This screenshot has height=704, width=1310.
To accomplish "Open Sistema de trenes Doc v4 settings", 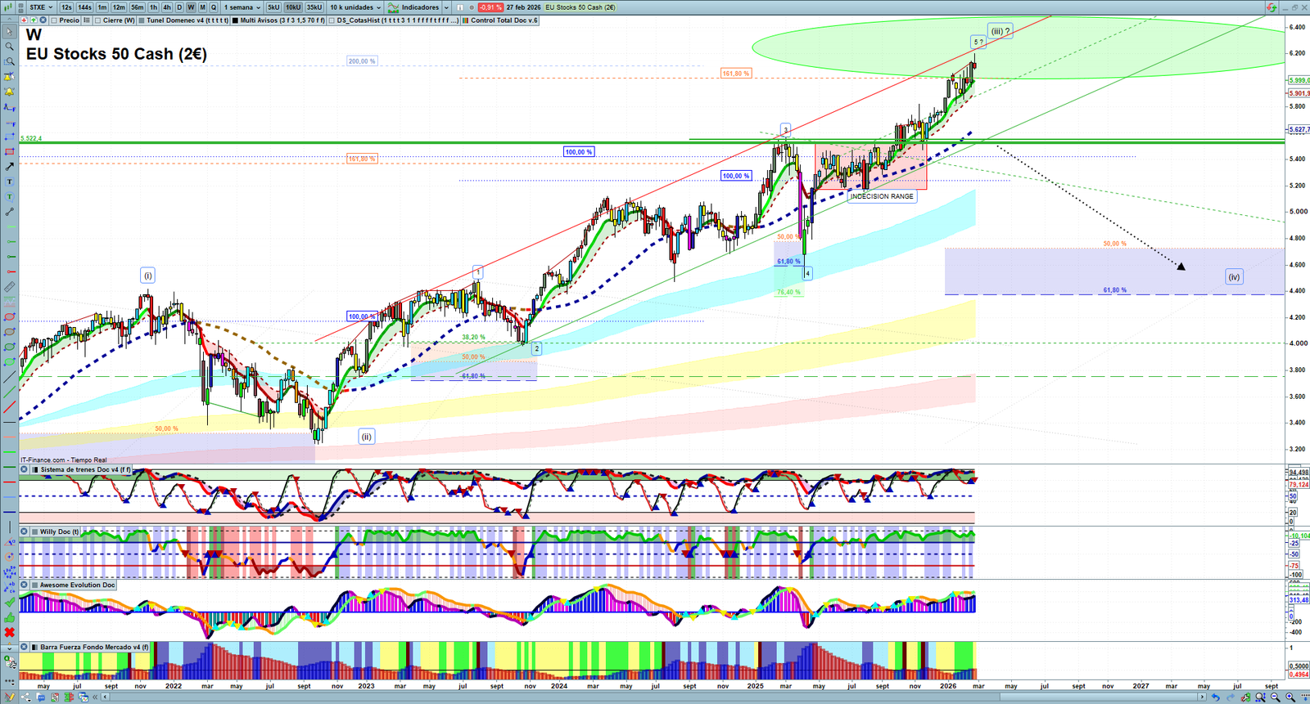I will (x=81, y=469).
